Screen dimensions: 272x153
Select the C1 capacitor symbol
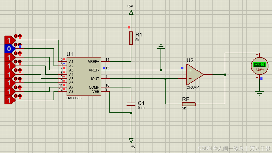coord(131,104)
